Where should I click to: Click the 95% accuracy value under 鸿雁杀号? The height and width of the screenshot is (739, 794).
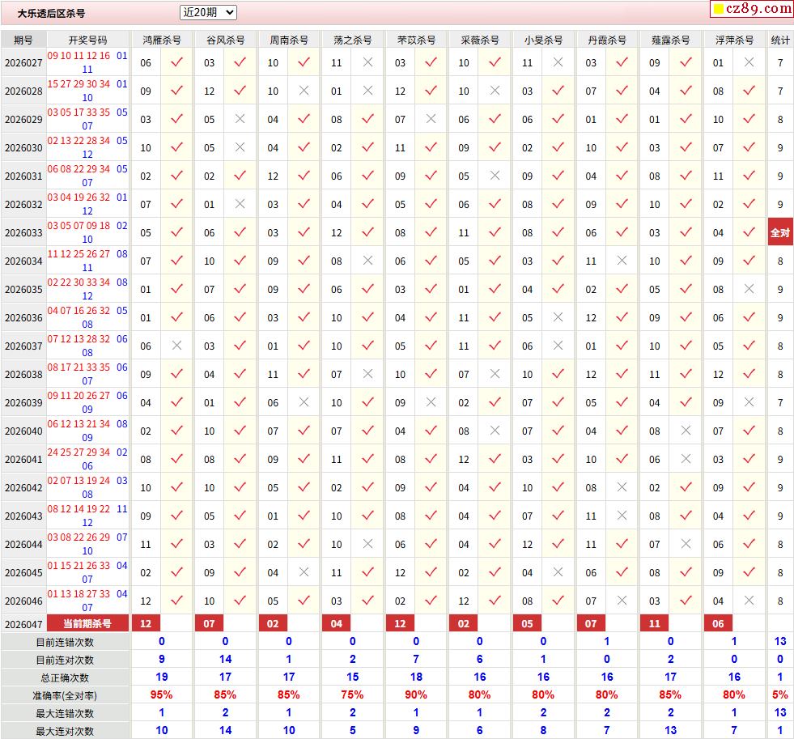pos(161,694)
